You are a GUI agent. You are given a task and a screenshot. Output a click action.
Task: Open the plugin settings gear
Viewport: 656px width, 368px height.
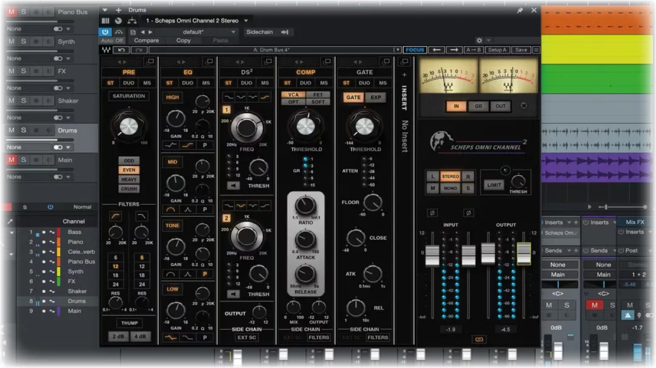tap(479, 40)
